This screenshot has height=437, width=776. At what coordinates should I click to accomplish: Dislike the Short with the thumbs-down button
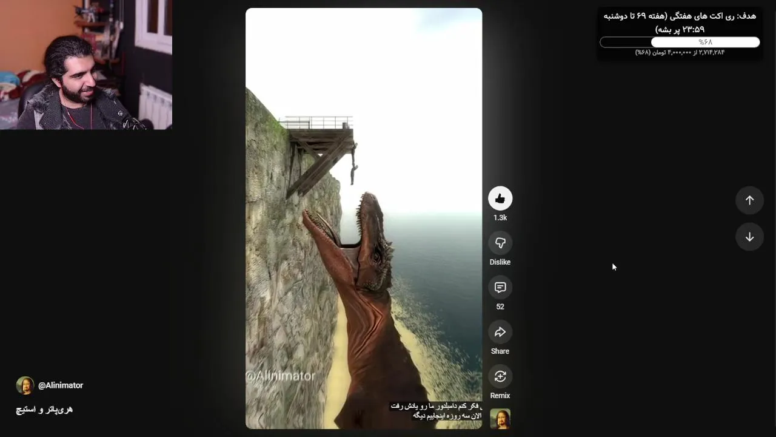point(500,243)
